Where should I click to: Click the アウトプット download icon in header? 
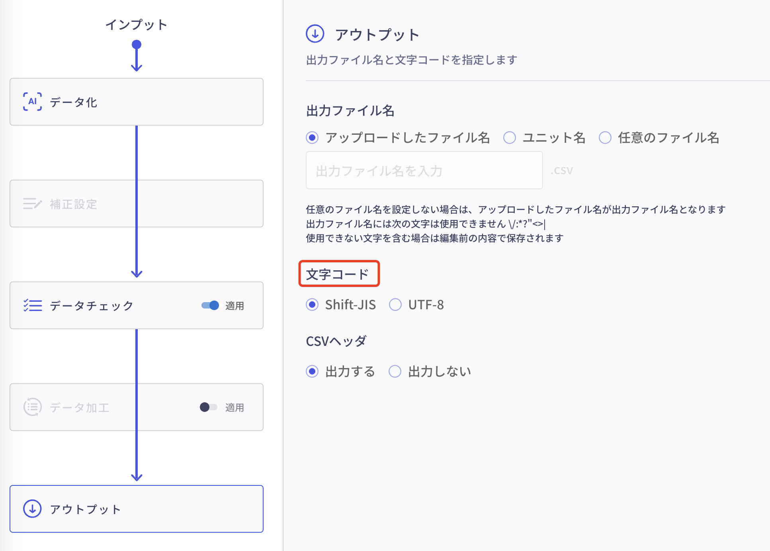[315, 35]
